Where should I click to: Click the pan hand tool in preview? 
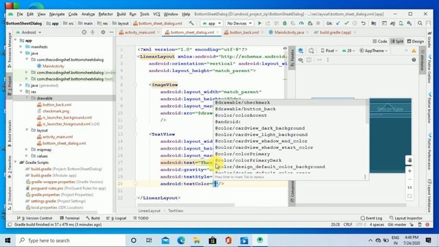coord(410,160)
